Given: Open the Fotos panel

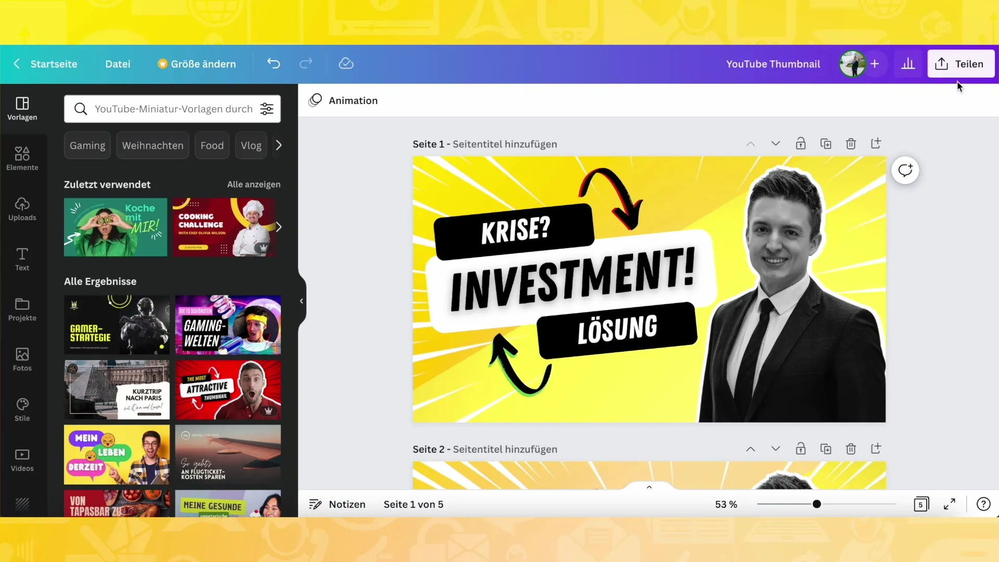Looking at the screenshot, I should (x=22, y=357).
